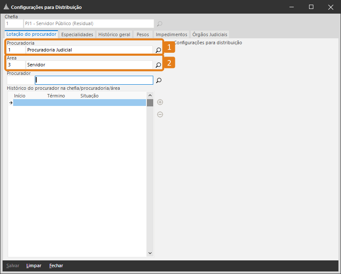
Task: Open the Órgãos Judiciais tab
Action: tap(209, 34)
